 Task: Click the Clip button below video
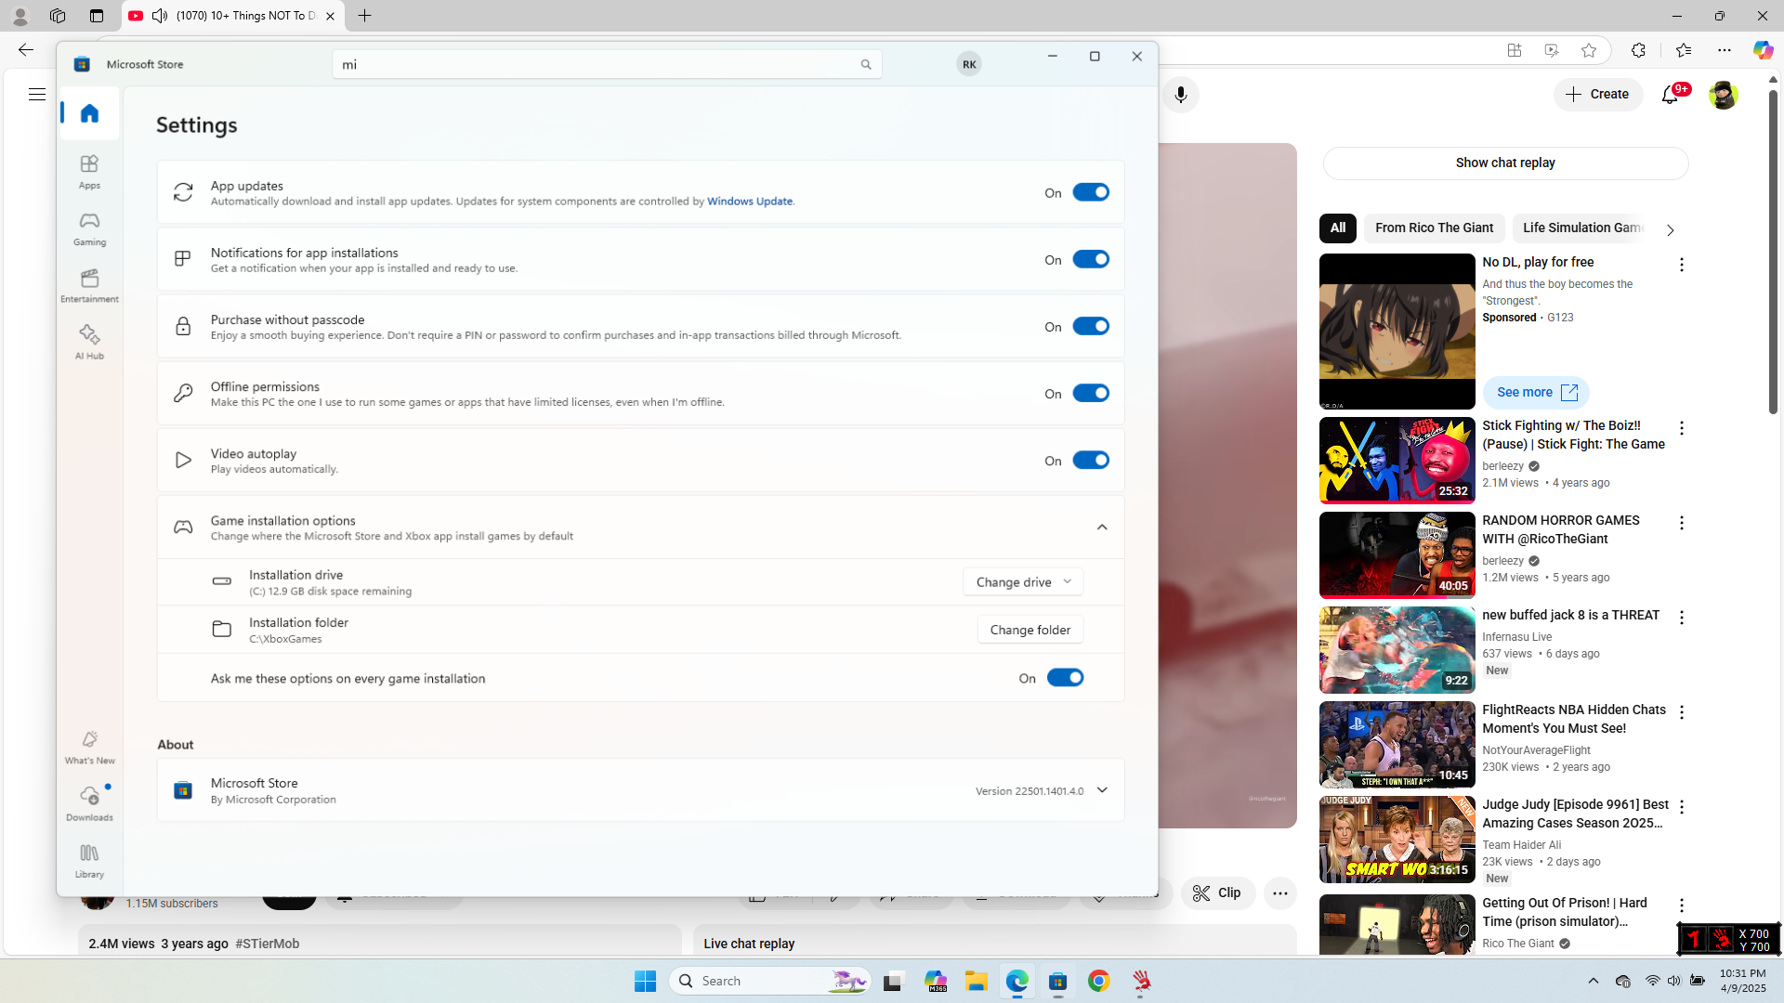click(x=1217, y=893)
